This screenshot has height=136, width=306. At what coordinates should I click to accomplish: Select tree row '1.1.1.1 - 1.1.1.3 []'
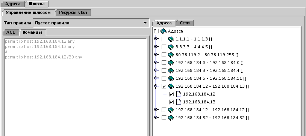pyautogui.click(x=194, y=39)
